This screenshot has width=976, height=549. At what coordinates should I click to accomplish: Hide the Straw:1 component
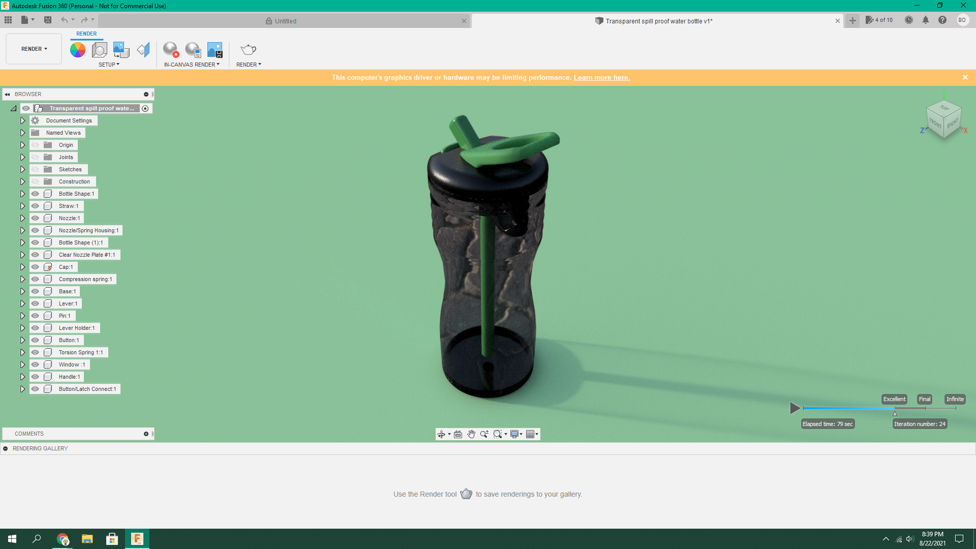click(35, 206)
